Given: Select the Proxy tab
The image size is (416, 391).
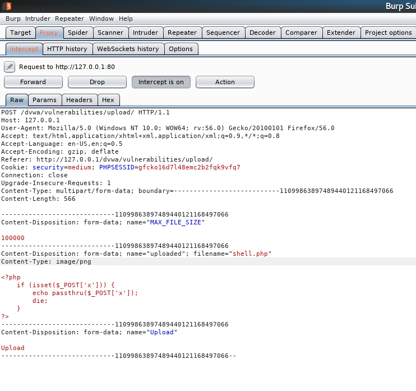Looking at the screenshot, I should tap(49, 33).
